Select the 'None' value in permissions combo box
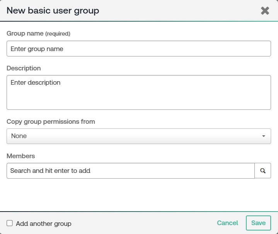278x234 pixels. [x=19, y=136]
